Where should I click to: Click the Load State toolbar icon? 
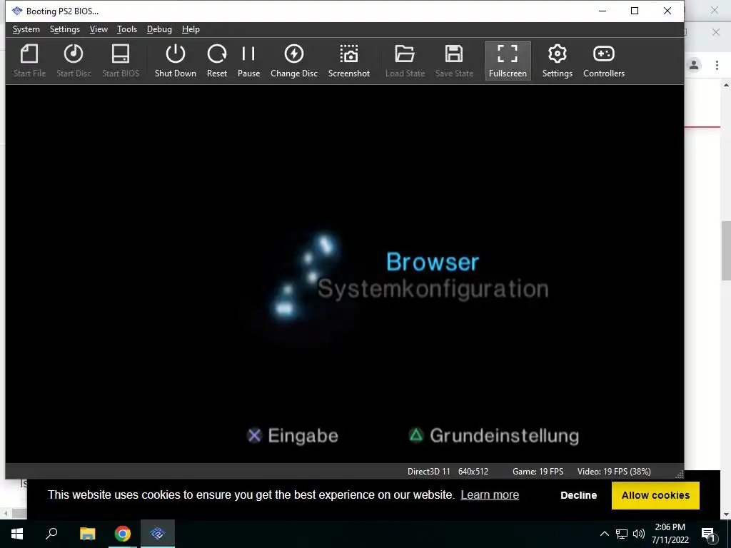click(x=405, y=61)
